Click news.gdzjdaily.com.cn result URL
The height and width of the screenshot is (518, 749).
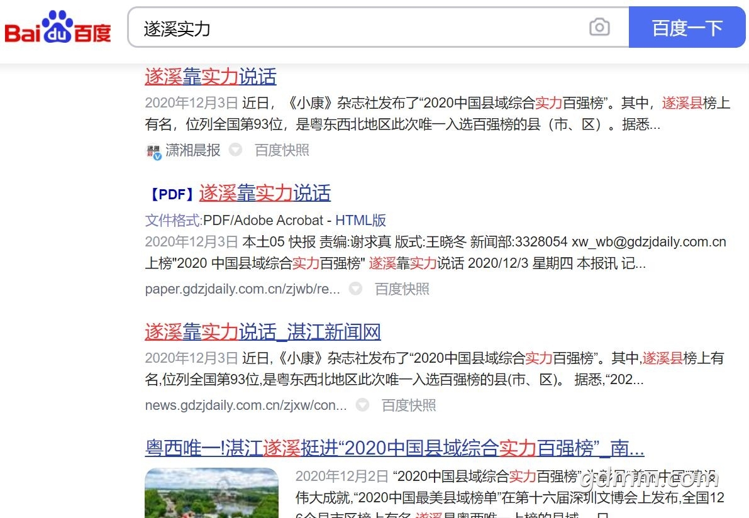click(x=245, y=405)
